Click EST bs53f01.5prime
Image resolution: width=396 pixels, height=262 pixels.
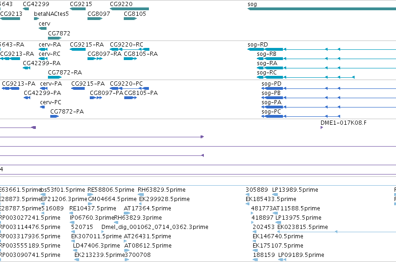[x=63, y=190]
